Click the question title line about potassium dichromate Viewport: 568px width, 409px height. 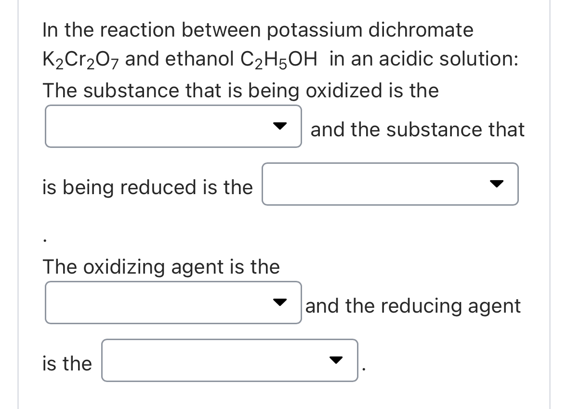point(258,30)
